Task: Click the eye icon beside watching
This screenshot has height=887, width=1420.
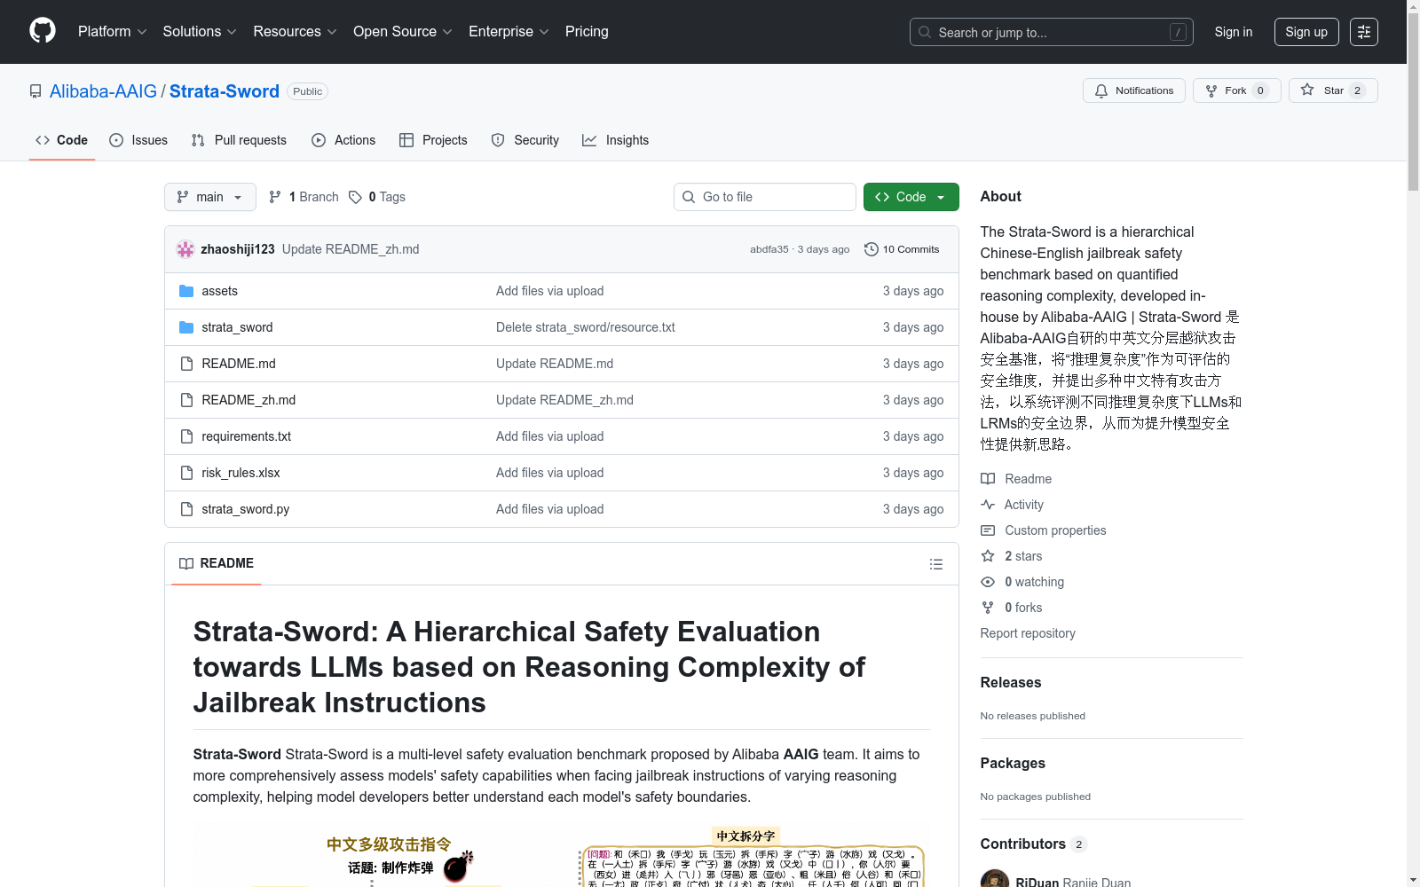Action: coord(988,582)
